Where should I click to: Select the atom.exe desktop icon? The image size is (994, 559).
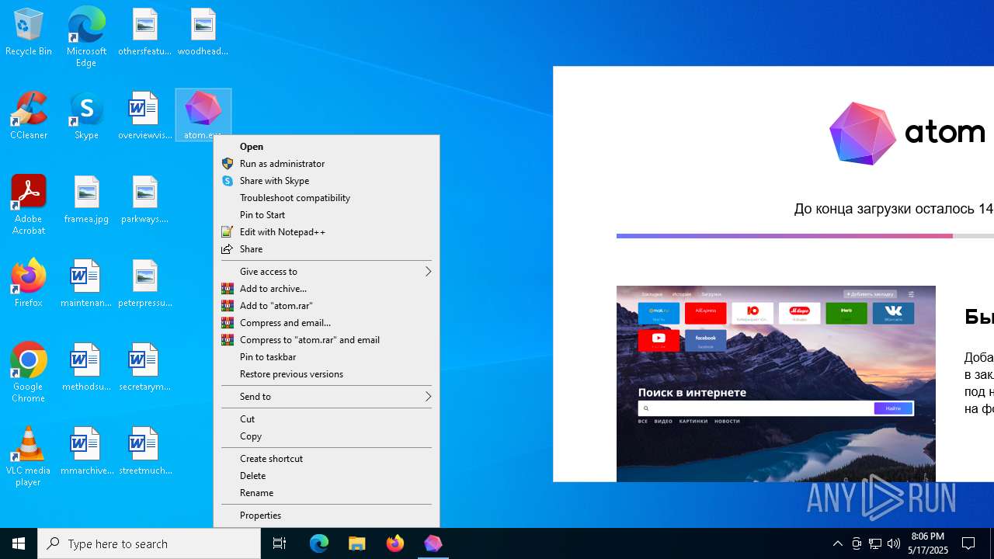(203, 115)
